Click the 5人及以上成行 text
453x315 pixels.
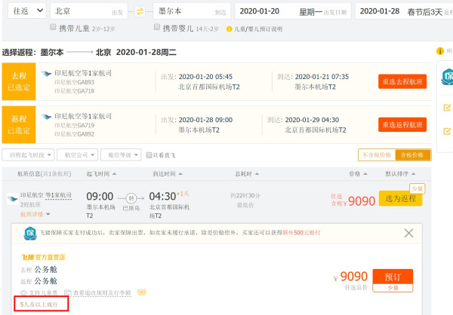coord(39,304)
